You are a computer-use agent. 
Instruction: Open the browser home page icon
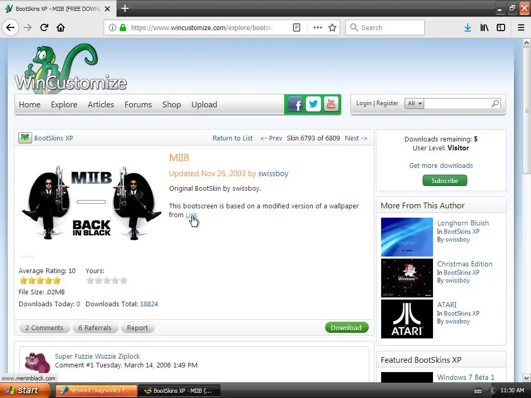coord(61,27)
